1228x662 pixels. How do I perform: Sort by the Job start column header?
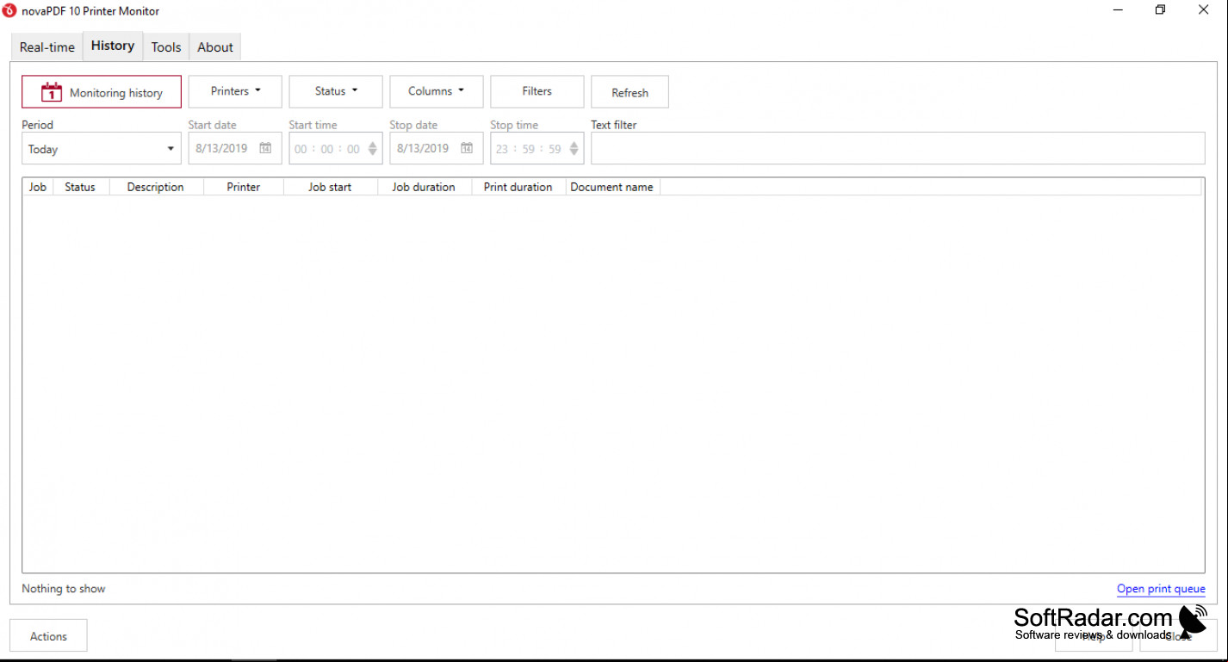tap(330, 187)
